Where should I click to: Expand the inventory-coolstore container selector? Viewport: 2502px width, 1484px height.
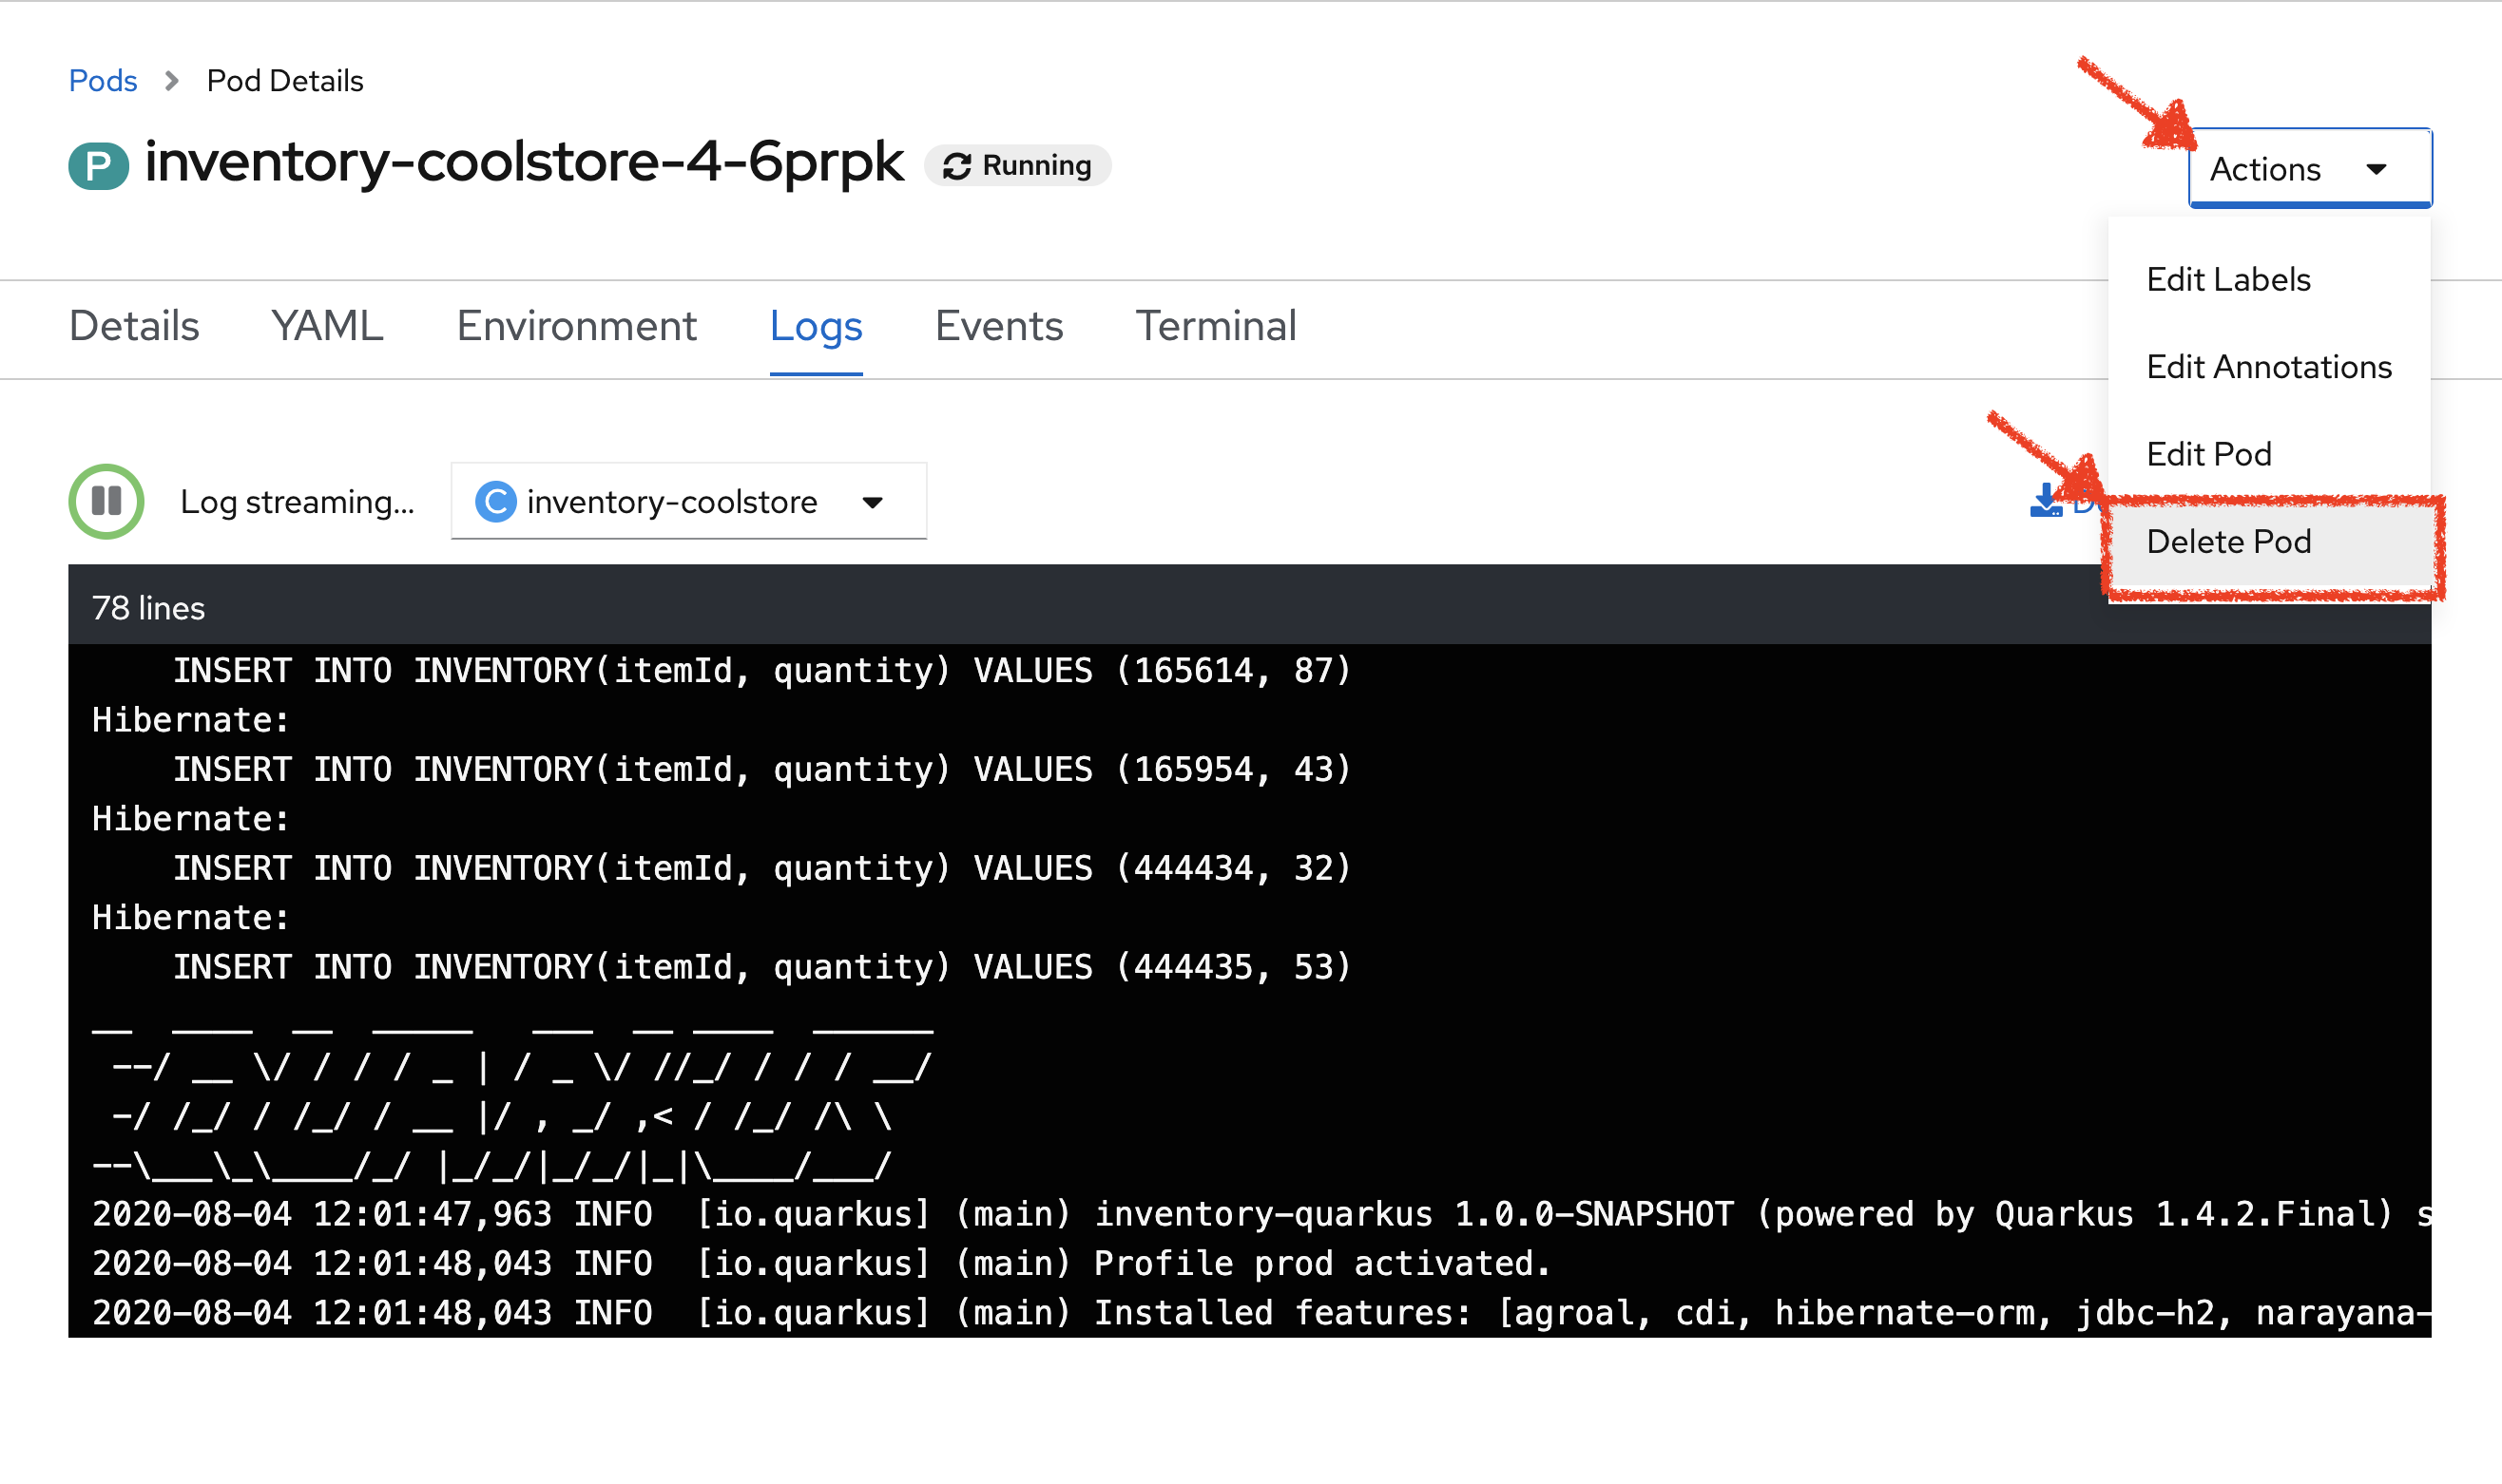coord(871,500)
